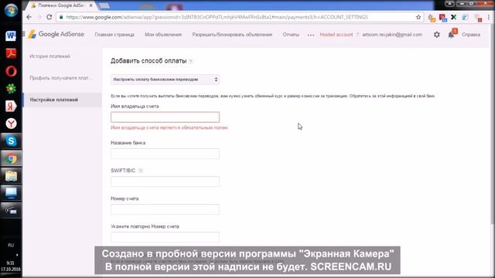Open the Справка help link
Viewport: 495px width, 278px height.
[471, 34]
